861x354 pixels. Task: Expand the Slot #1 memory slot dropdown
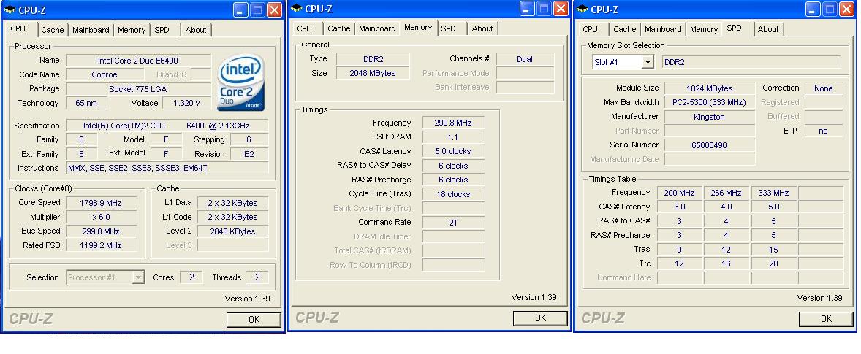648,62
